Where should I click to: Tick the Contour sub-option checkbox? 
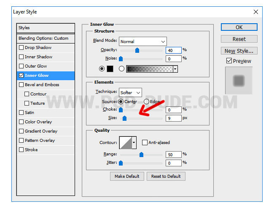27,94
